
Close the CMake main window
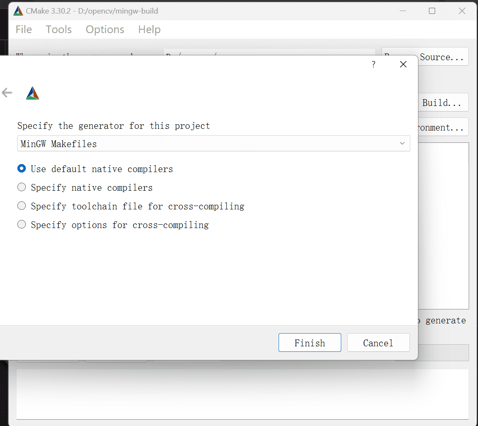462,11
